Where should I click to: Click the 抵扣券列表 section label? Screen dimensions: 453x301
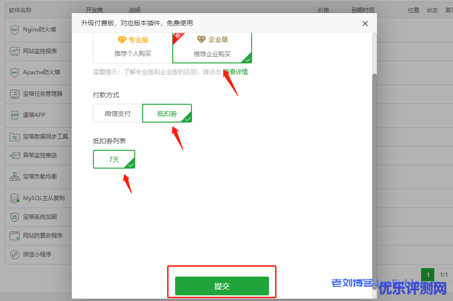(x=109, y=141)
